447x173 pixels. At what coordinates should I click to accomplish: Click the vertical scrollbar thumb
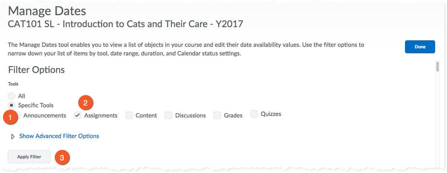[437, 66]
